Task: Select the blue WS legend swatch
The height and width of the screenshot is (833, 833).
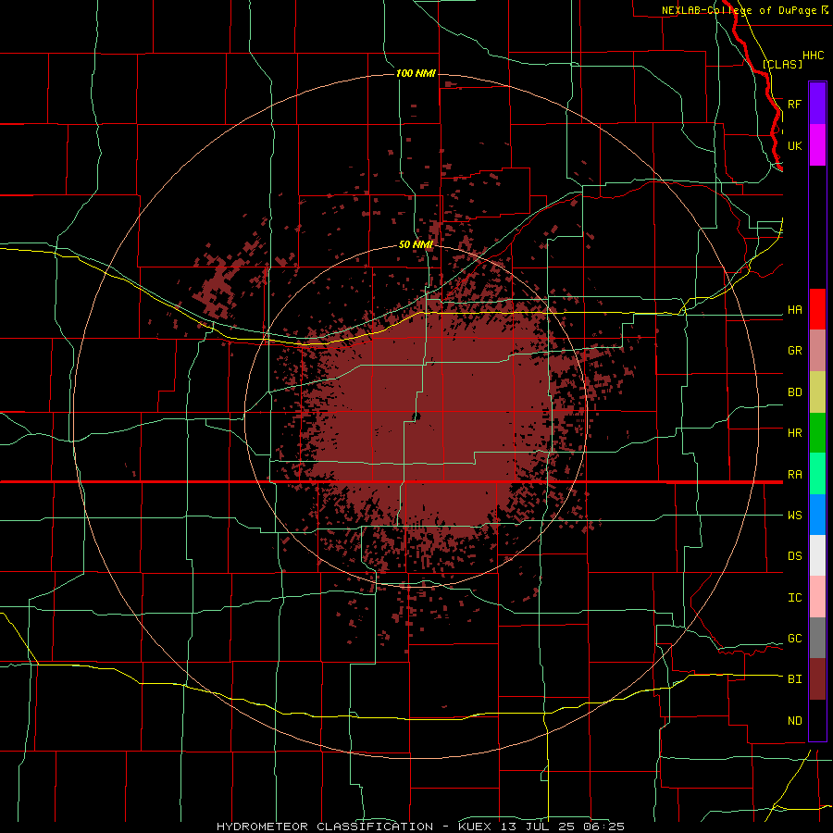Action: click(x=817, y=515)
